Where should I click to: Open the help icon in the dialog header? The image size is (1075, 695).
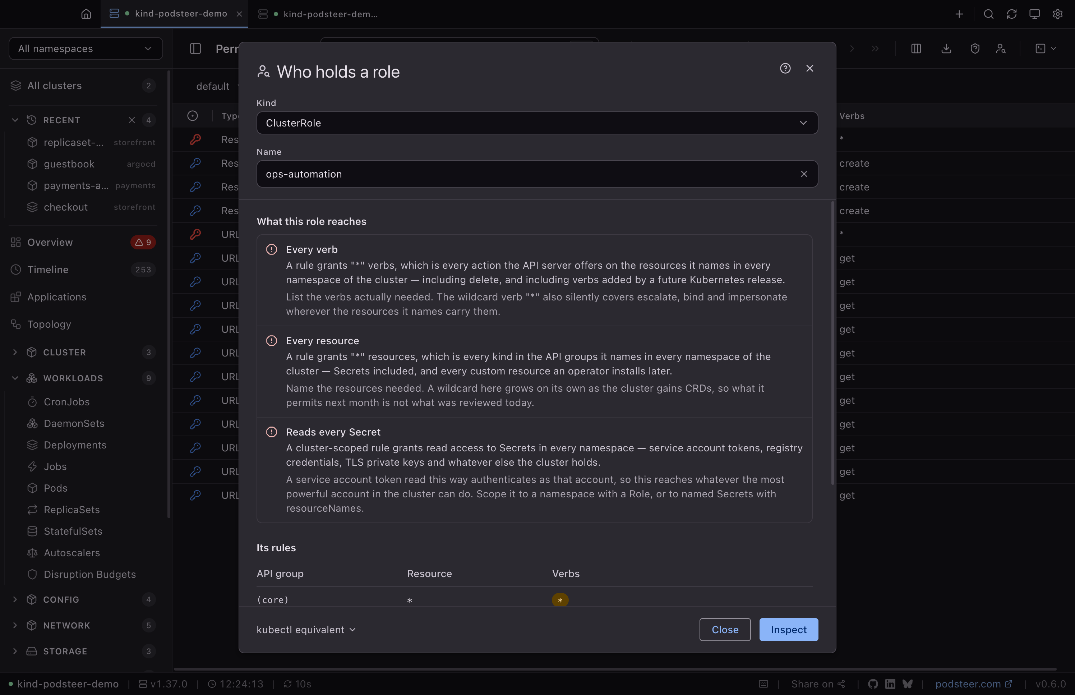coord(785,68)
